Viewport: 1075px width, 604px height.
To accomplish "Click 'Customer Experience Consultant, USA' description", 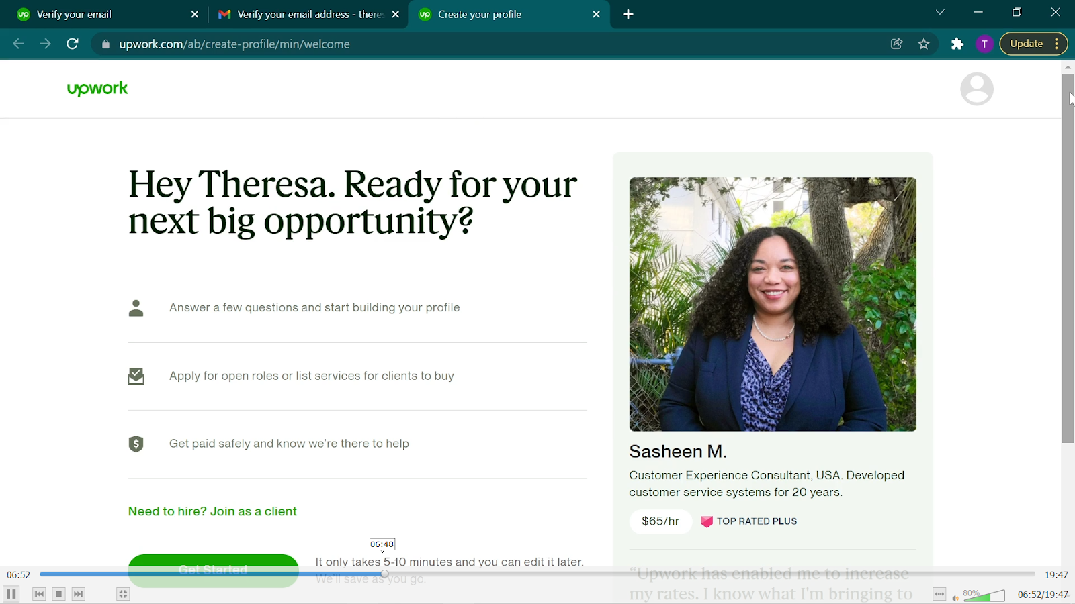I will 767,484.
